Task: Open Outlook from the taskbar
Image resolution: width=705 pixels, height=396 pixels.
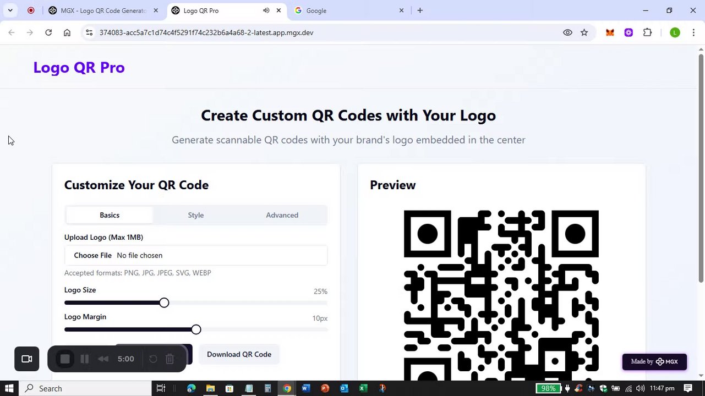Action: [x=344, y=388]
